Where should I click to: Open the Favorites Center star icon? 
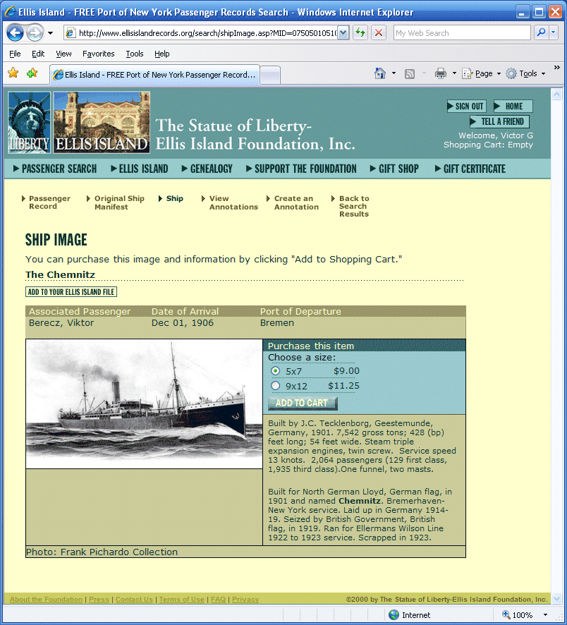coord(13,73)
